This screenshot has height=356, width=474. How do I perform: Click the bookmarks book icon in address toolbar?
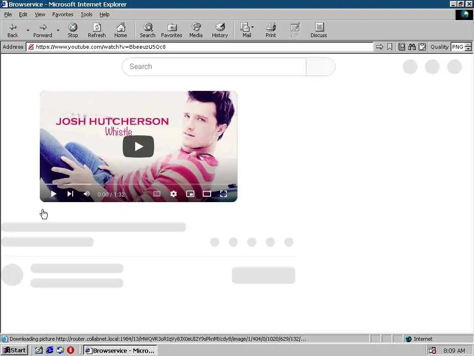(x=401, y=47)
